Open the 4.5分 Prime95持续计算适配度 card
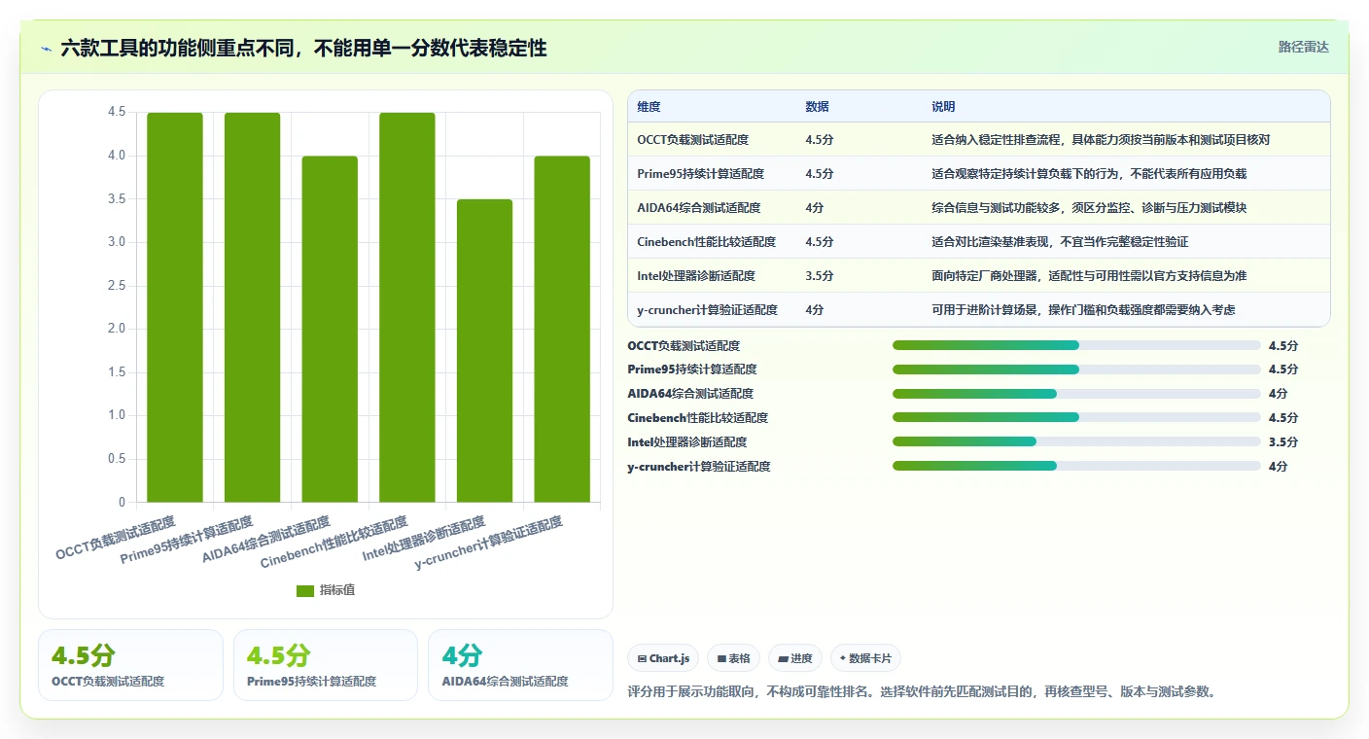Screen dimensions: 1369x739 click(326, 665)
